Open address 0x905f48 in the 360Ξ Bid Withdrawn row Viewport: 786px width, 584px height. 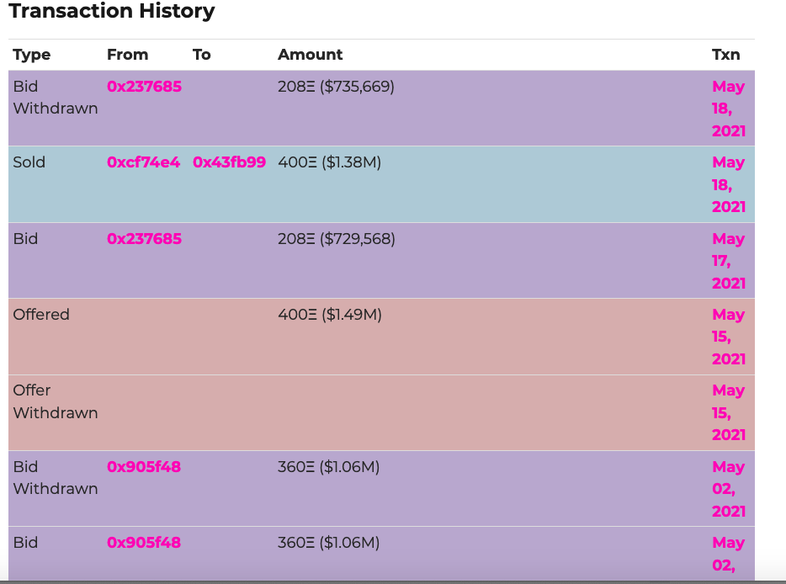point(143,467)
